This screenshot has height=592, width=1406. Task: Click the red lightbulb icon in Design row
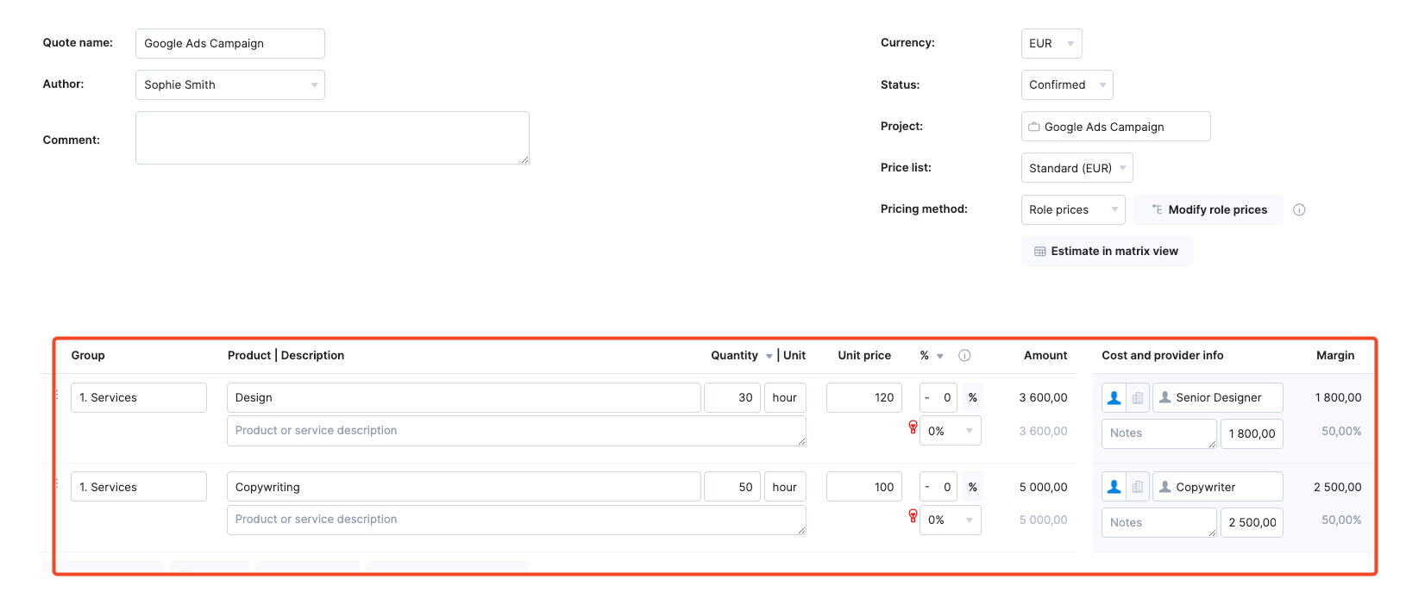[913, 427]
